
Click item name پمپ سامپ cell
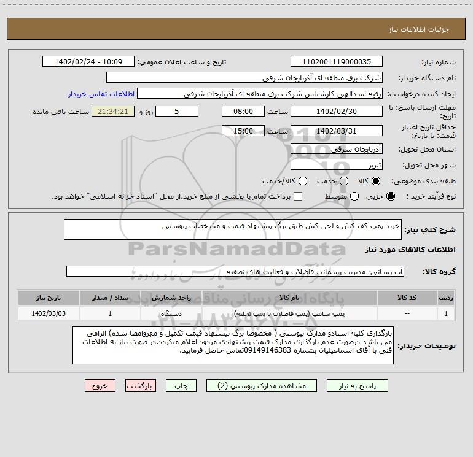click(x=289, y=313)
